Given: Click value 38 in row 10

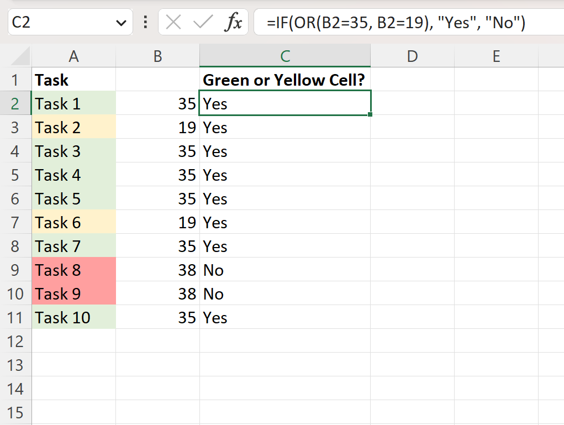Looking at the screenshot, I should pyautogui.click(x=158, y=293).
